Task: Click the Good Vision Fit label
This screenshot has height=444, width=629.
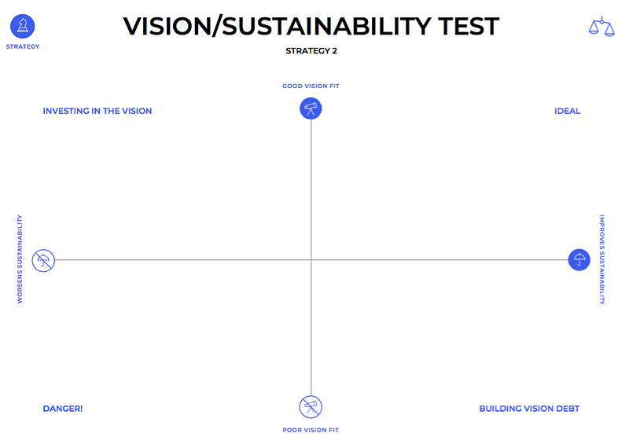Action: coord(311,86)
